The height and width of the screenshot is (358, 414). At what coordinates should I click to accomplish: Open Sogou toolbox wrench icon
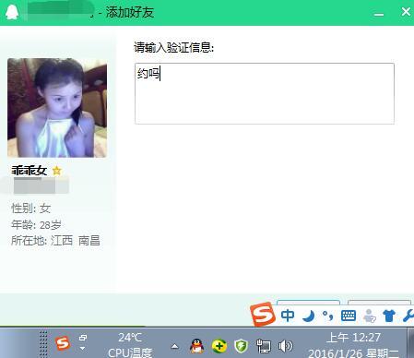pos(408,316)
